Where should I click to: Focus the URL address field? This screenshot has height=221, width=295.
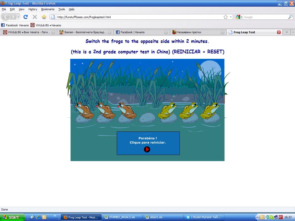[x=138, y=17]
